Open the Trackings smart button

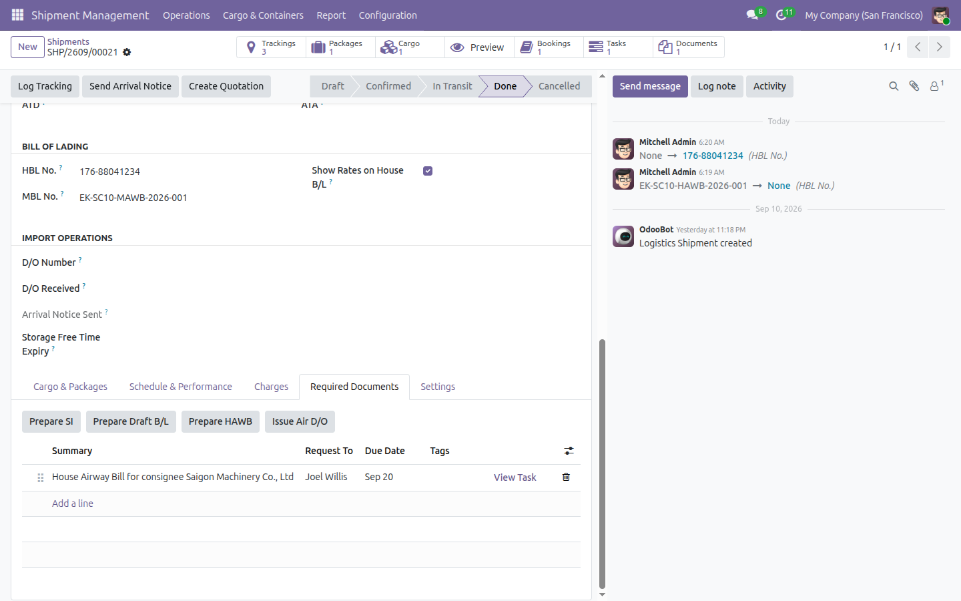tap(271, 47)
